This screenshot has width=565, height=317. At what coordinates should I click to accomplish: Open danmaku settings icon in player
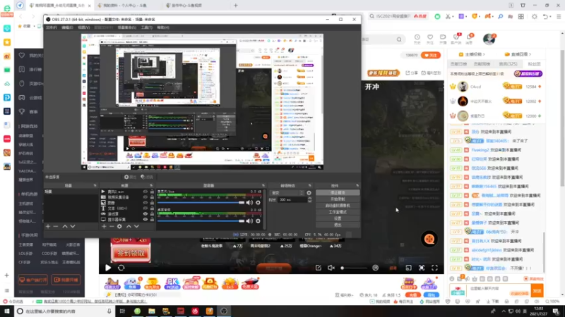click(376, 268)
